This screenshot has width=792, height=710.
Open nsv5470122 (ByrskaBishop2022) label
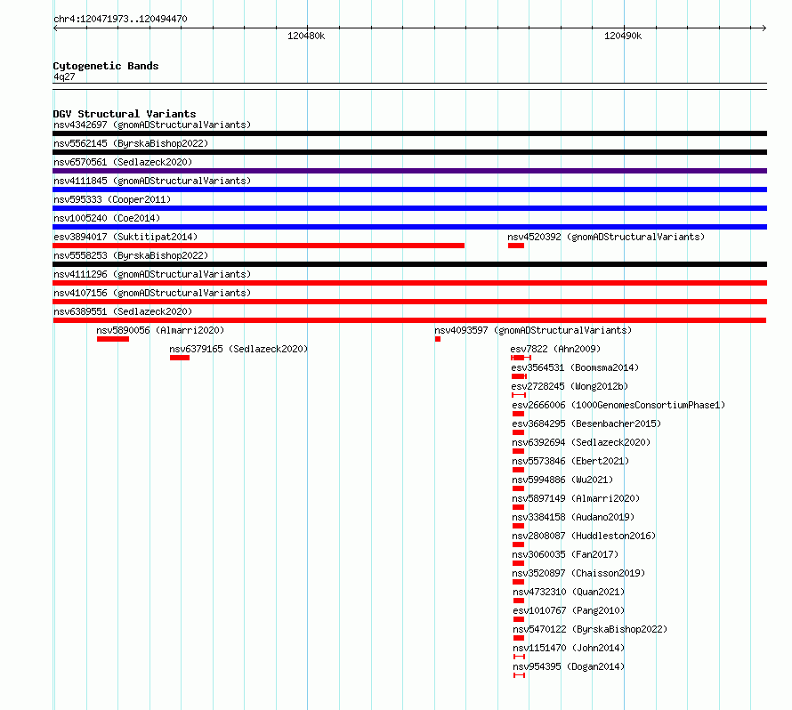click(x=590, y=629)
